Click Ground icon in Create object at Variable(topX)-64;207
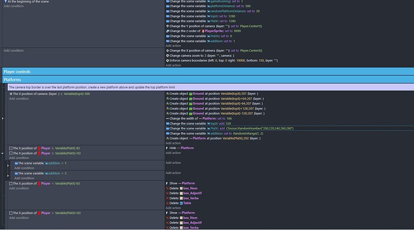 point(190,104)
